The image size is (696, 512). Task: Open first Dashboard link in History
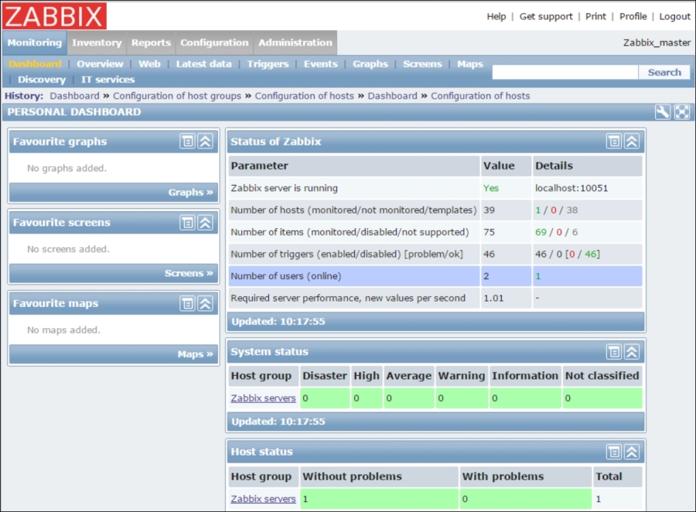pos(74,96)
